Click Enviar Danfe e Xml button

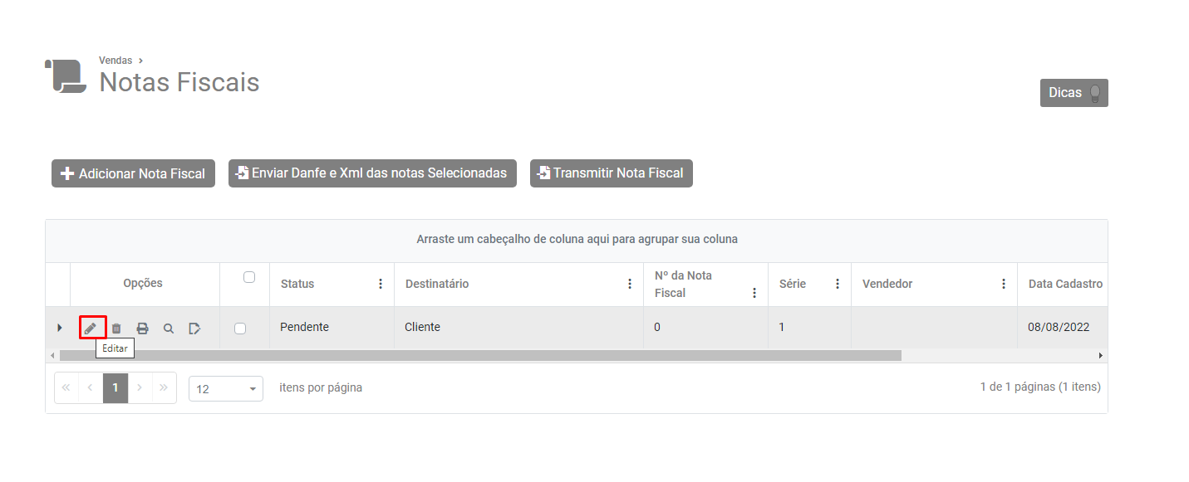point(372,173)
